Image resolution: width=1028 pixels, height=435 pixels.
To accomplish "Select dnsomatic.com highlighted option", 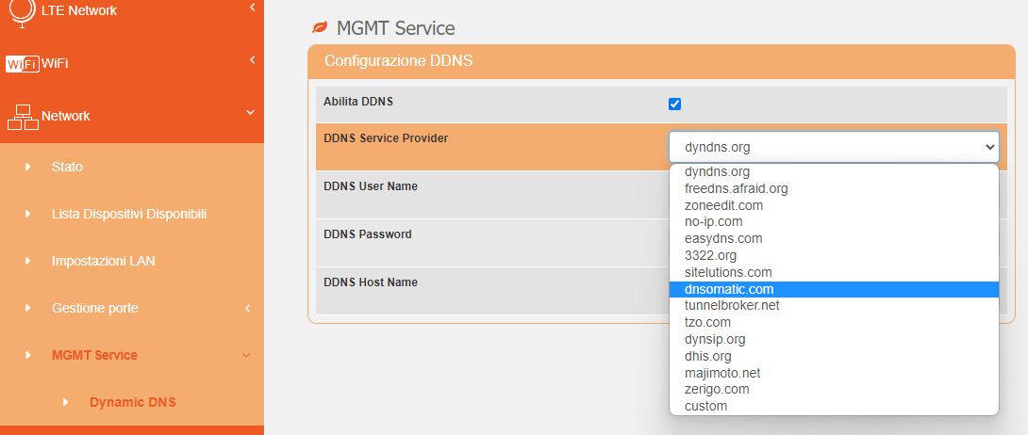I will coord(729,289).
